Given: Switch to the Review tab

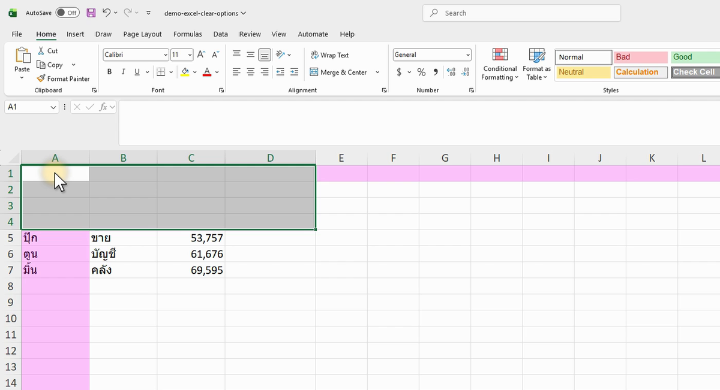Looking at the screenshot, I should (x=250, y=34).
